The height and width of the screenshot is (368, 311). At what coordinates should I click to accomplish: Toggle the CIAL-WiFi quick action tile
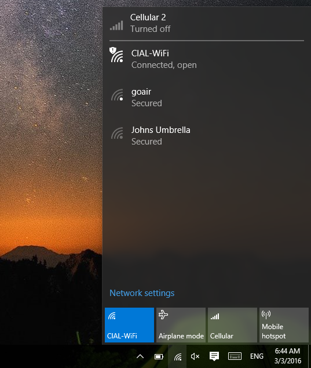[129, 325]
